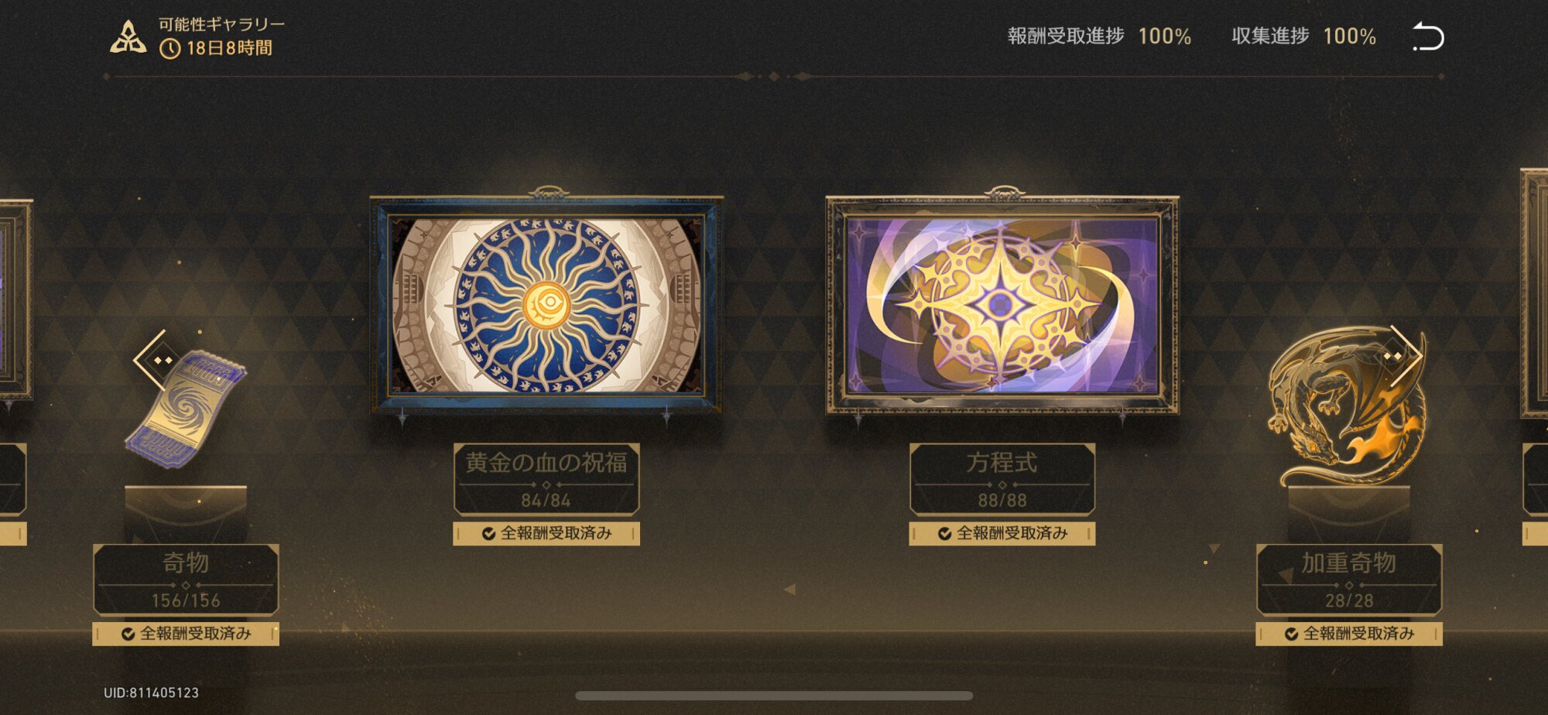Open the 黄金の血の祝福 sun painting
The height and width of the screenshot is (715, 1548).
click(x=546, y=305)
